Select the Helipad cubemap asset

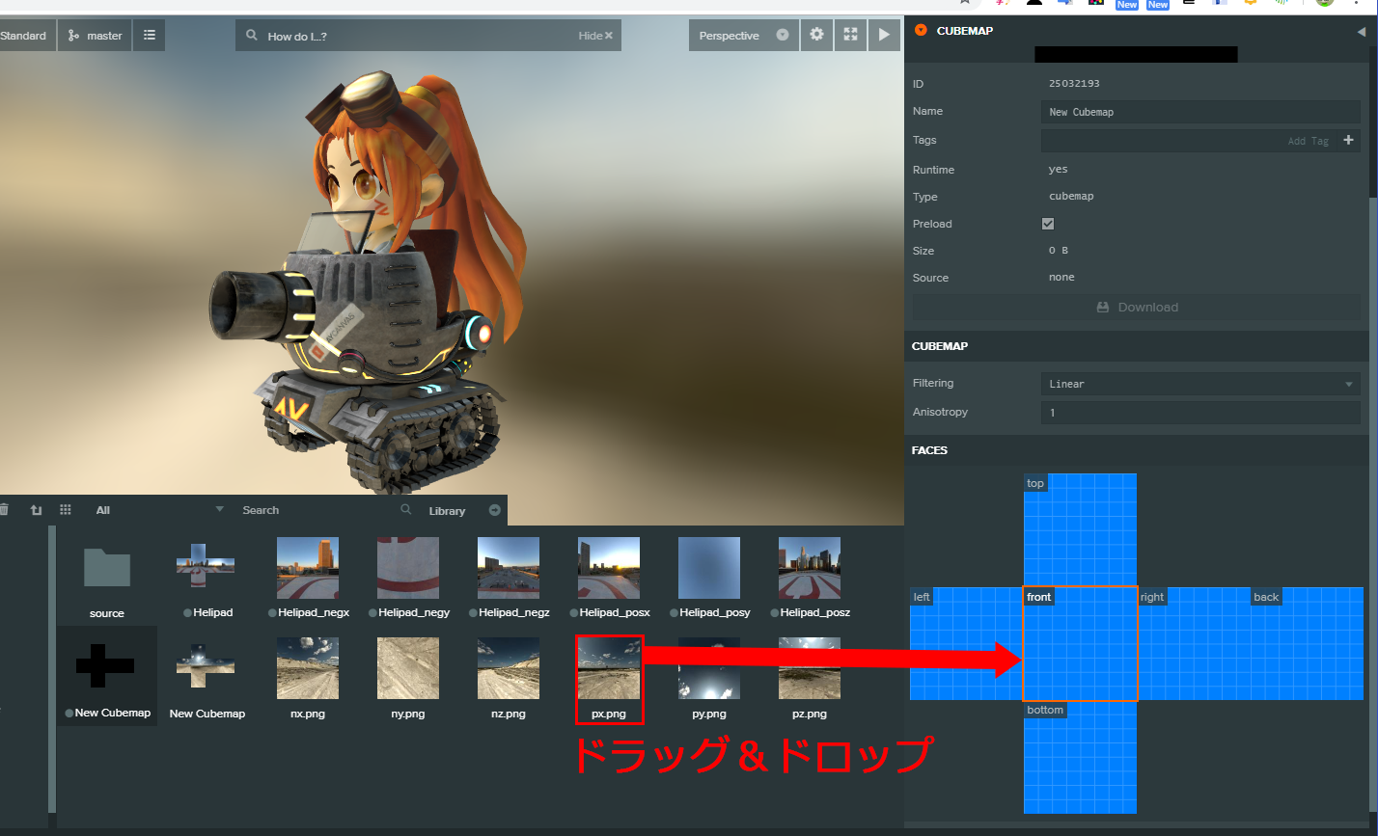[207, 577]
